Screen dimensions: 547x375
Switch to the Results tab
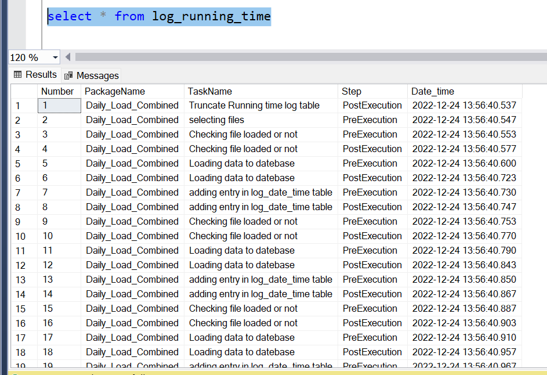[34, 75]
